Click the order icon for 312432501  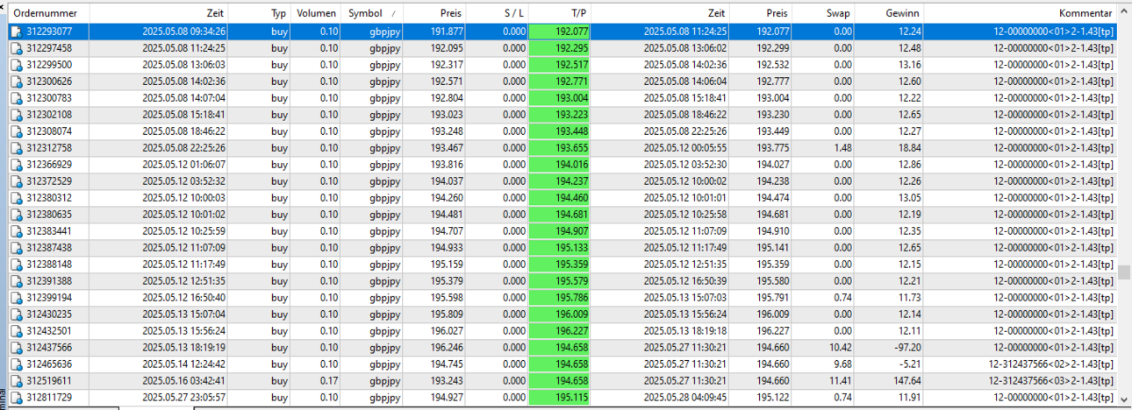pos(16,330)
